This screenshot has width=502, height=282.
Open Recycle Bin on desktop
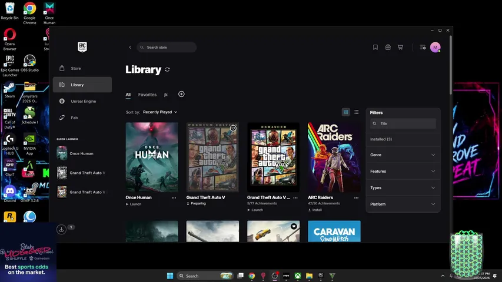[x=9, y=11]
